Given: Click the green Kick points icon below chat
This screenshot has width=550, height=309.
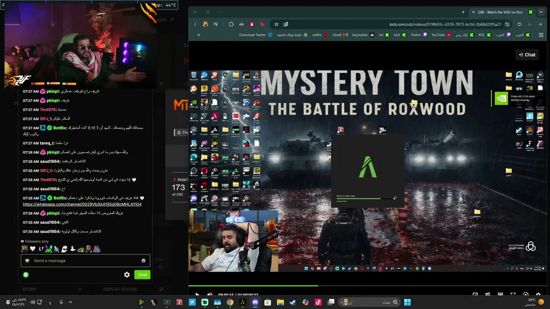Looking at the screenshot, I should 26,275.
